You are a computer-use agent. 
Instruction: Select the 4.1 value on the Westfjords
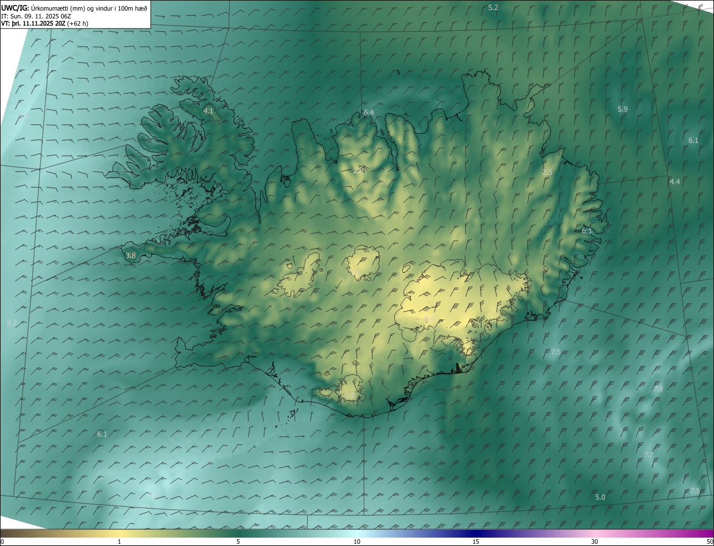click(x=208, y=111)
